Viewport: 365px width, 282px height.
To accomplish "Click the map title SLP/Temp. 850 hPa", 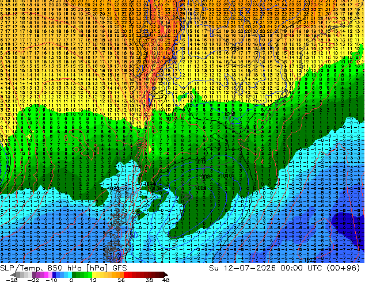I will (x=41, y=268).
